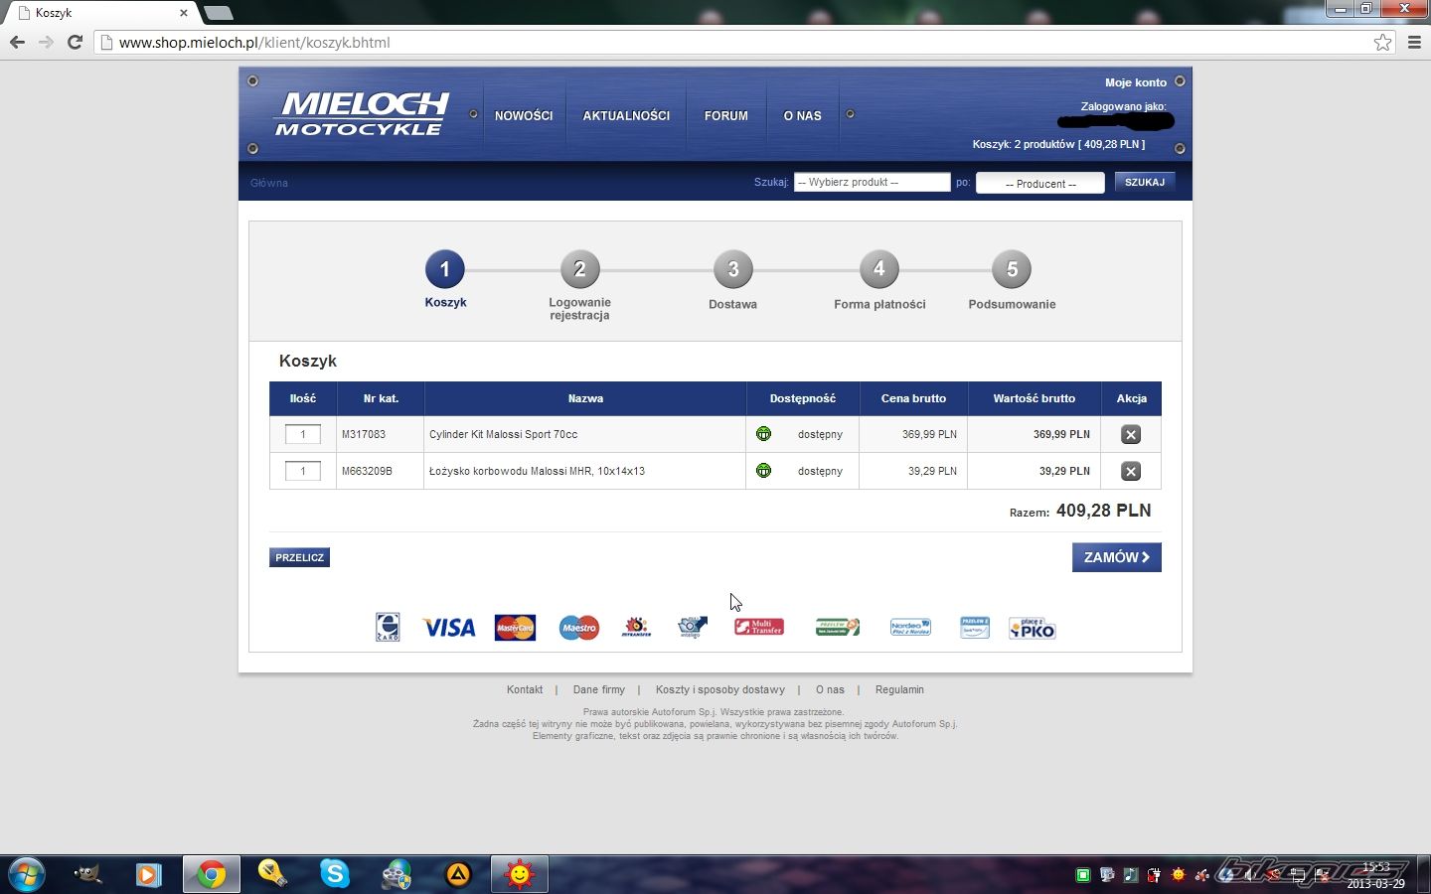The width and height of the screenshot is (1431, 894).
Task: Open the Forum menu item
Action: [x=726, y=115]
